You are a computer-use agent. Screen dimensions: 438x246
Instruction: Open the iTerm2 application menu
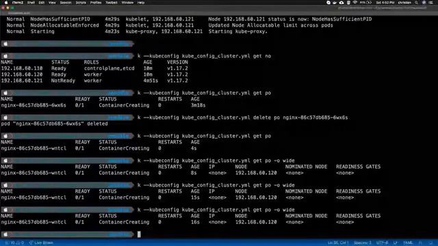click(x=18, y=3)
